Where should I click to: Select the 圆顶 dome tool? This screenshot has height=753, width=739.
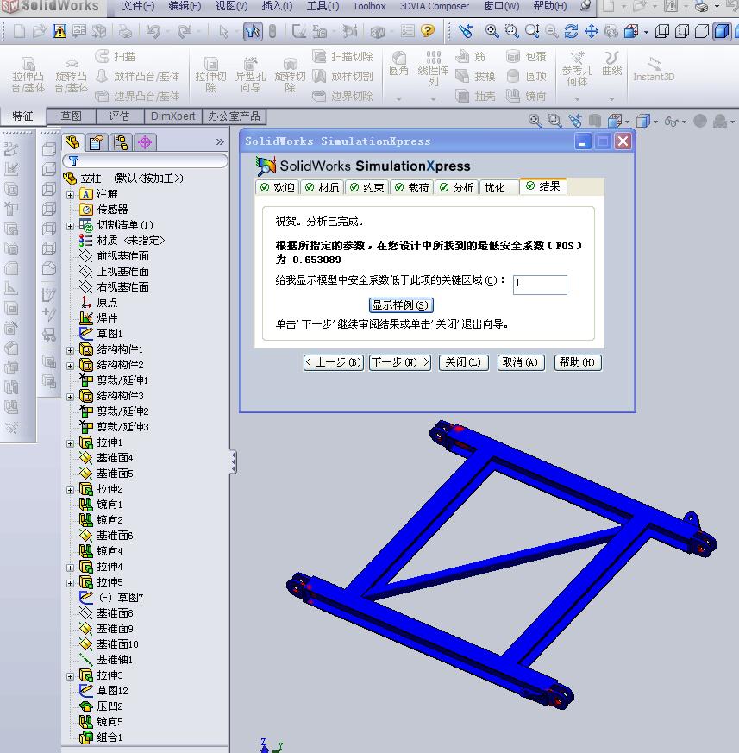click(x=526, y=76)
